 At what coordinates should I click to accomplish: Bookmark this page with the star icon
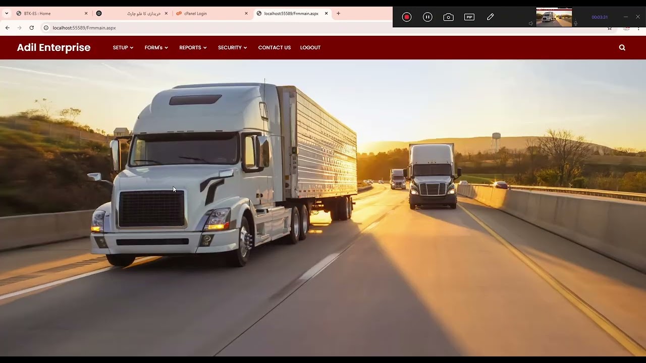coord(610,28)
